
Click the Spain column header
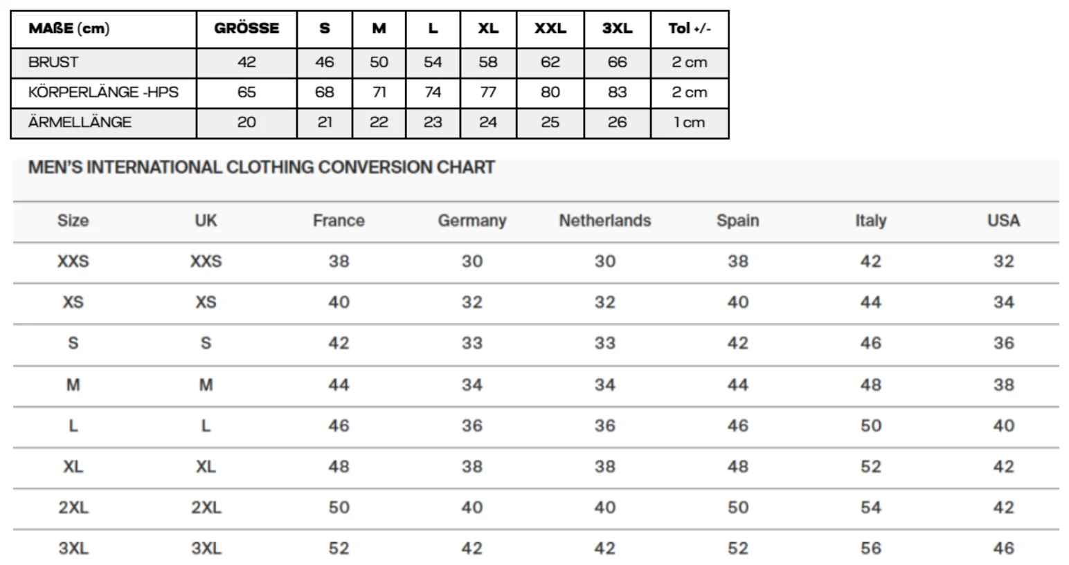coord(737,221)
